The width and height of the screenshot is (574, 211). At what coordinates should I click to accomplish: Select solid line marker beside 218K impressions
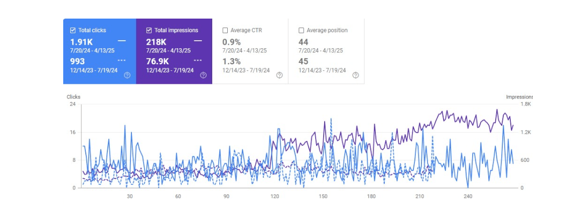[x=198, y=41]
